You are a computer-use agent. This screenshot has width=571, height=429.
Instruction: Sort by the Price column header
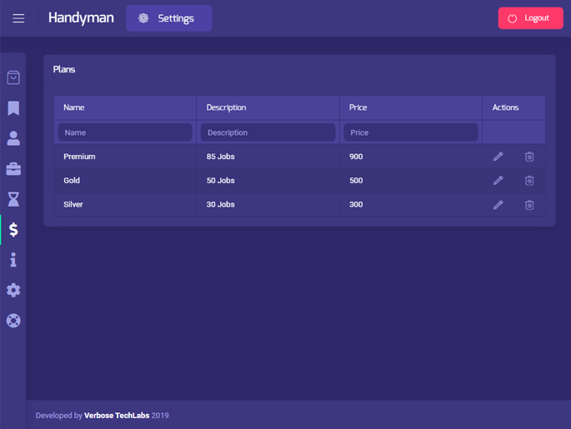[359, 107]
